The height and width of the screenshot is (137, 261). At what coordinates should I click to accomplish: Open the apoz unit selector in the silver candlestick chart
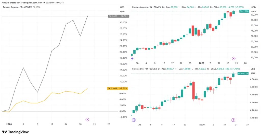pyautogui.click(x=254, y=11)
